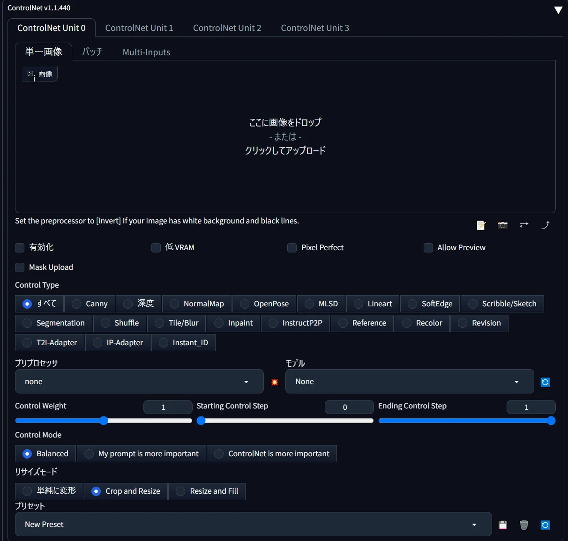Save preset with the floppy disk icon
The width and height of the screenshot is (568, 541).
click(x=503, y=525)
